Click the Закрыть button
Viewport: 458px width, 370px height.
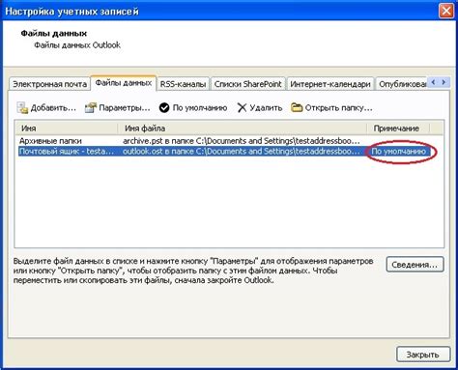[423, 355]
